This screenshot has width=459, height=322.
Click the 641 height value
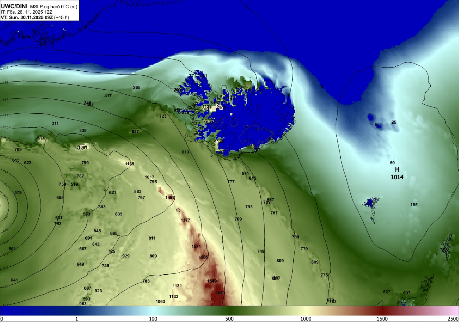[x=14, y=280]
